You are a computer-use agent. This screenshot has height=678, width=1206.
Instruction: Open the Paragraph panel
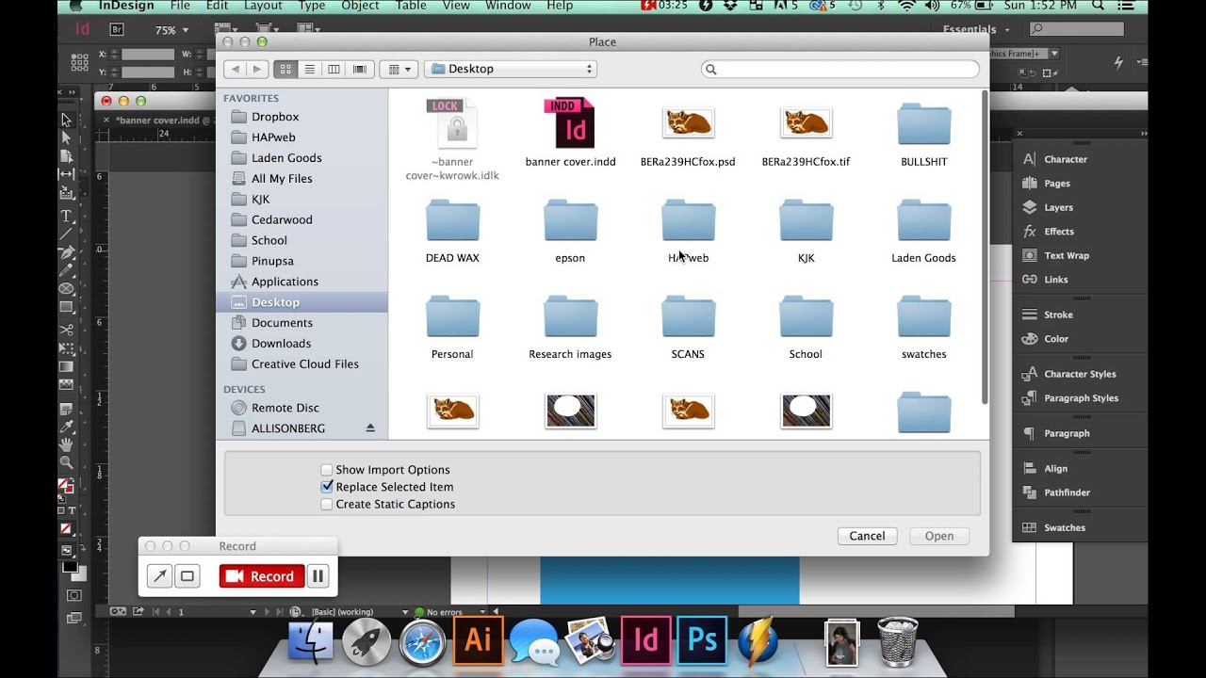click(1066, 433)
